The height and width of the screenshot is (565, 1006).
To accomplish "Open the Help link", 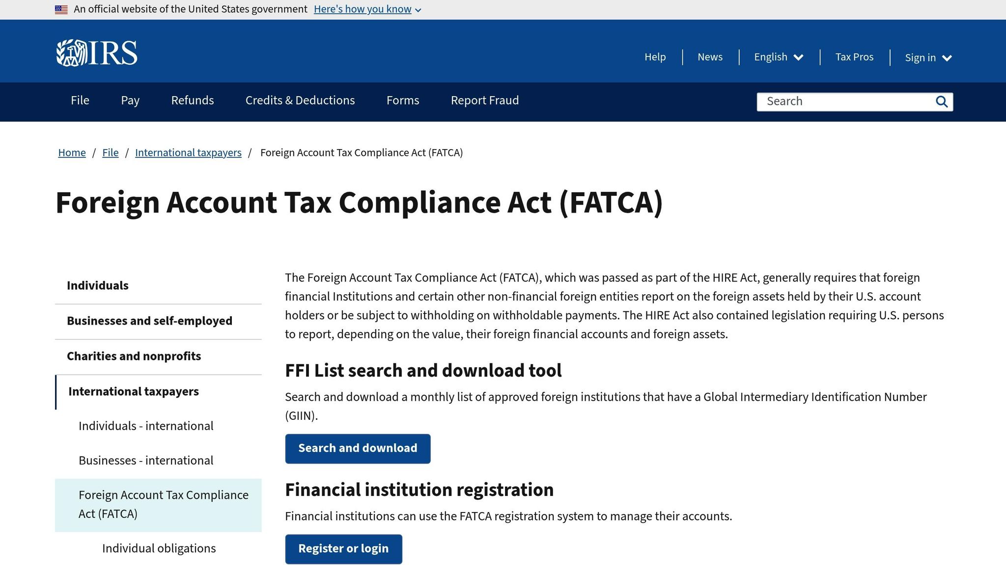I will coord(655,57).
